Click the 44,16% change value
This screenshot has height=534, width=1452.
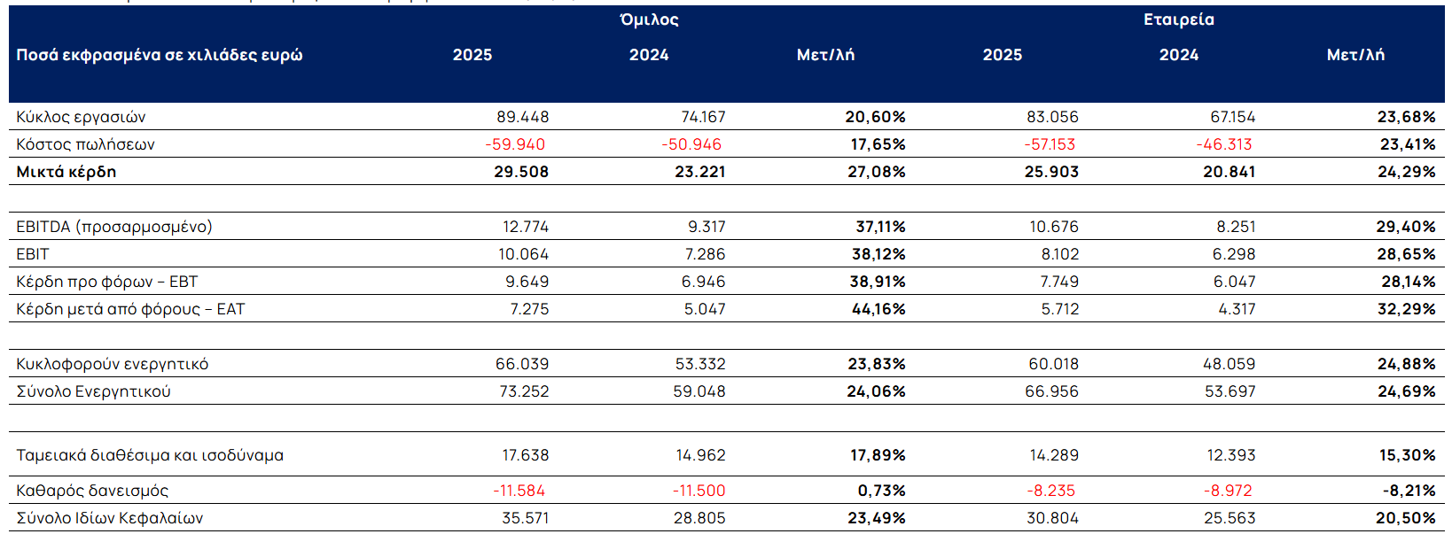tap(878, 309)
